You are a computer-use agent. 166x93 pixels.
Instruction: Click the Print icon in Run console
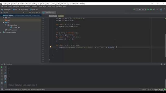pyautogui.click(x=5, y=79)
